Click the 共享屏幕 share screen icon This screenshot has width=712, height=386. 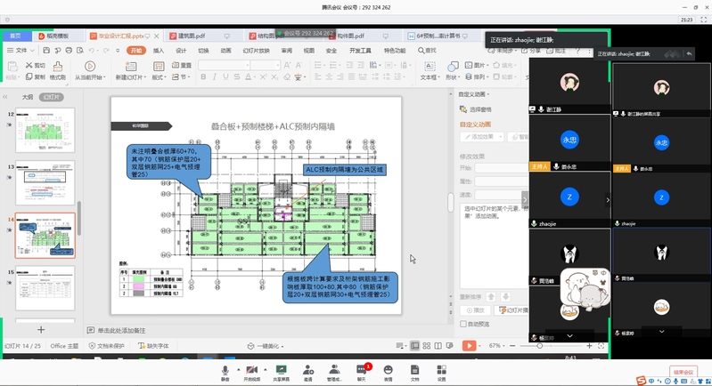point(281,370)
